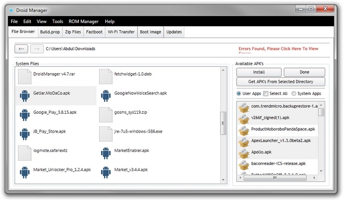Select the baconreader-ICS-release.apk entry text
The image size is (344, 201).
(278, 163)
